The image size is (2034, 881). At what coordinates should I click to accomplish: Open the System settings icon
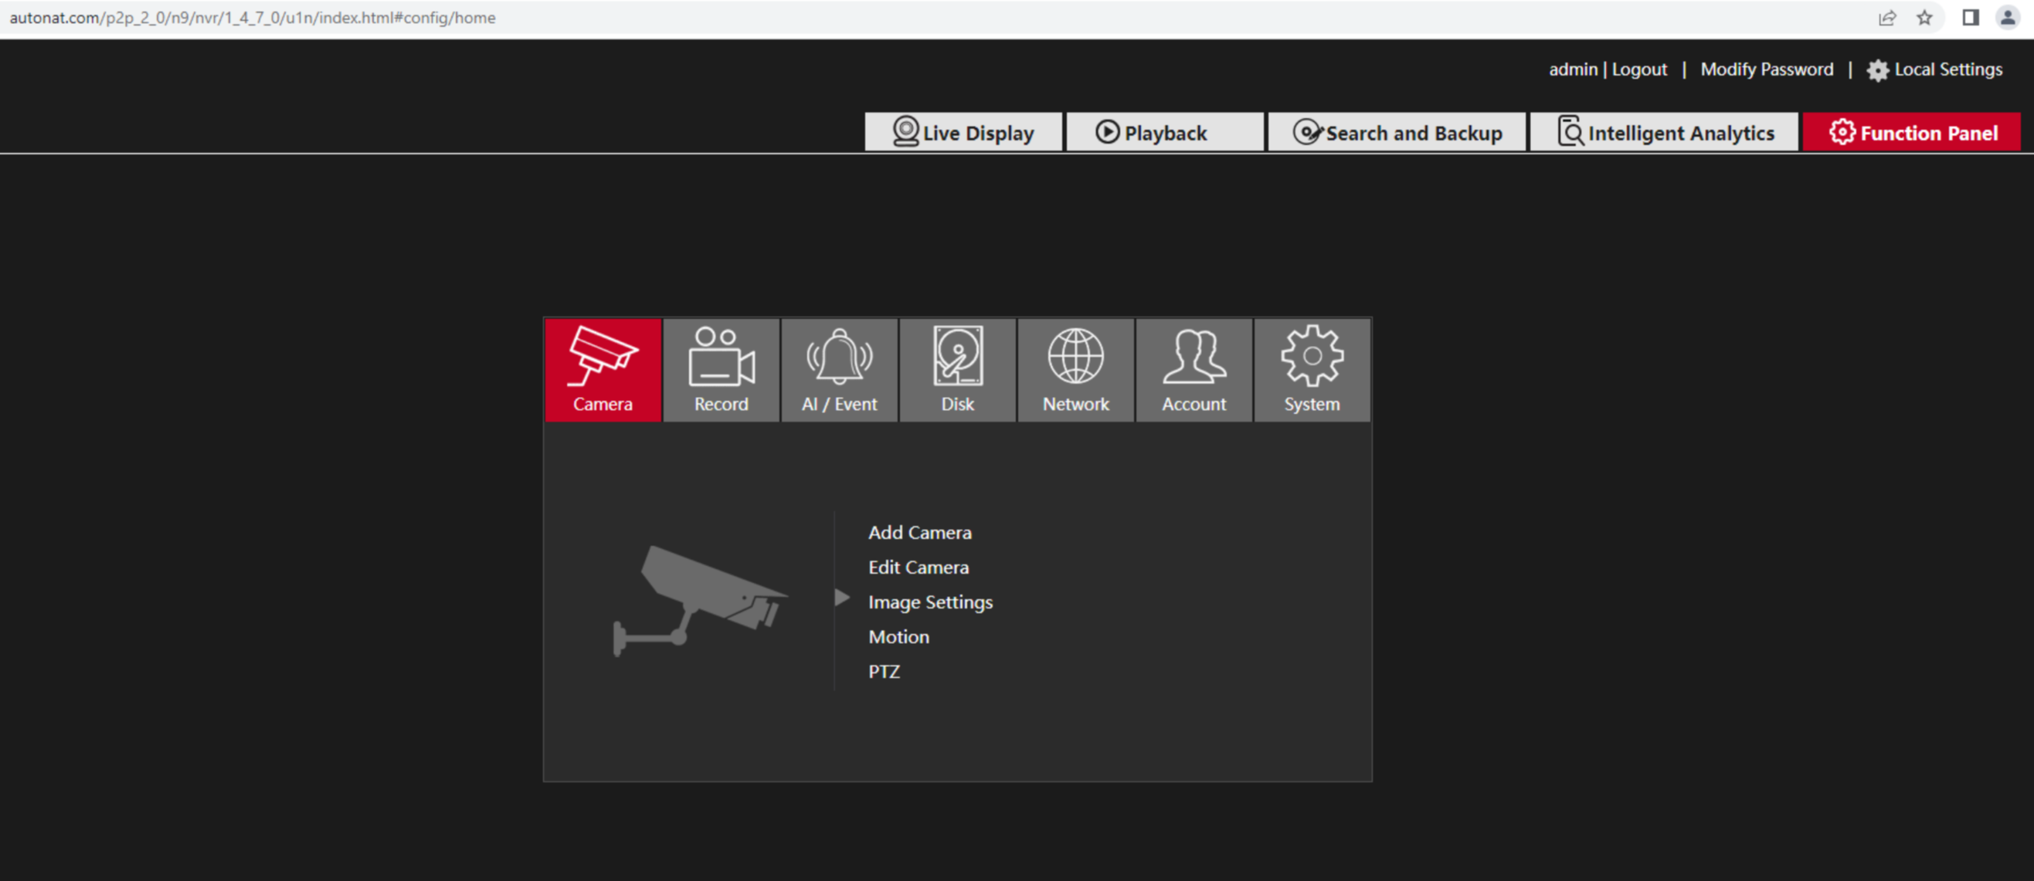(1311, 369)
